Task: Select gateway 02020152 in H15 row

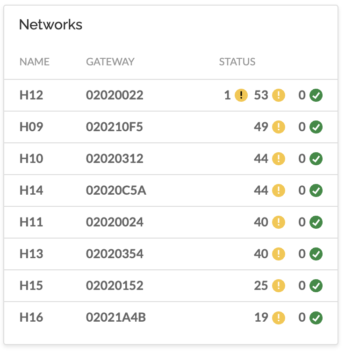Action: click(115, 286)
